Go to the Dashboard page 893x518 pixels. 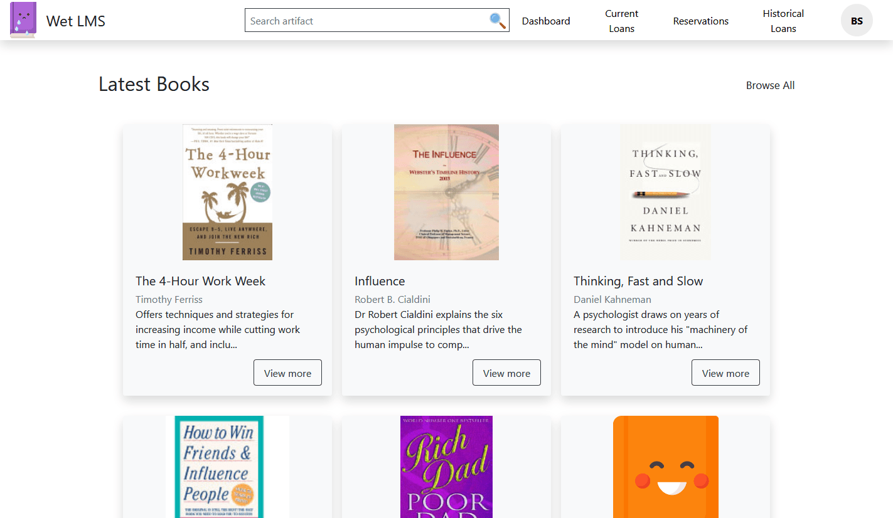coord(546,21)
